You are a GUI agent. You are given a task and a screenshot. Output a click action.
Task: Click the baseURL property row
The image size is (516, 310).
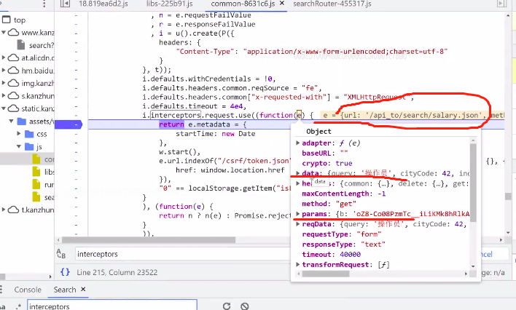coord(325,153)
